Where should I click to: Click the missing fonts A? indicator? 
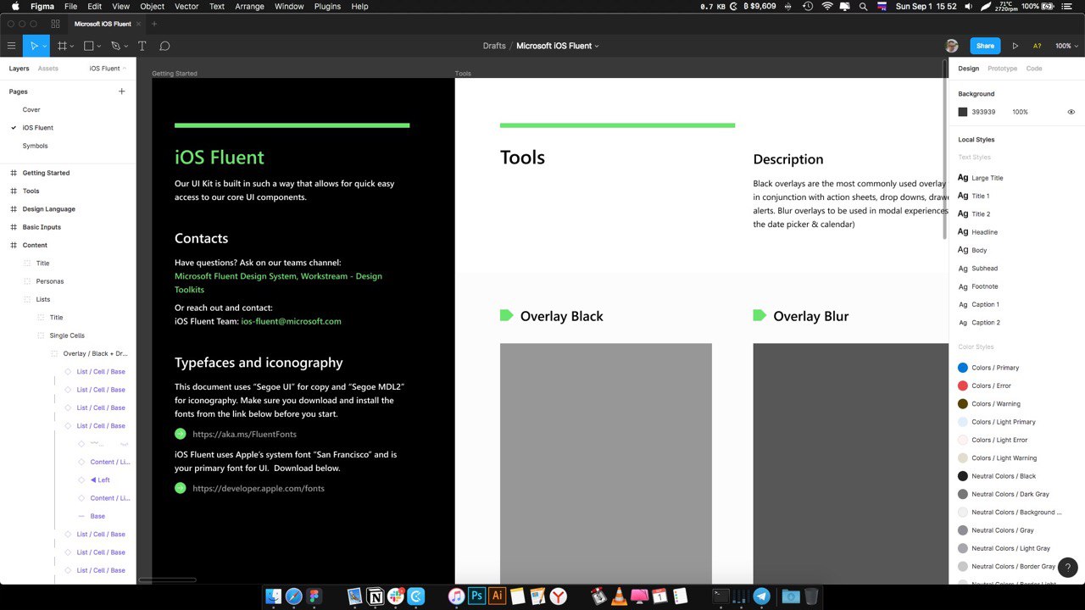[x=1037, y=46]
